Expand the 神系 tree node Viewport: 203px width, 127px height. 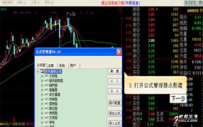(x=42, y=122)
